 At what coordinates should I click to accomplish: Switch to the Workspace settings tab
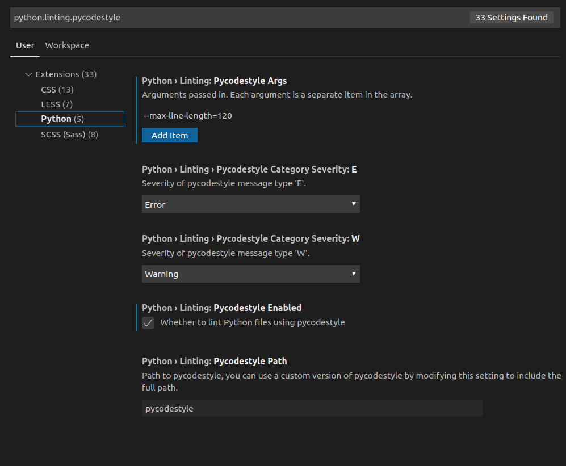pyautogui.click(x=67, y=45)
